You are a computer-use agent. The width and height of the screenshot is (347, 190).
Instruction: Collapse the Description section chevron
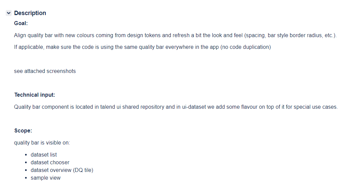coord(9,13)
